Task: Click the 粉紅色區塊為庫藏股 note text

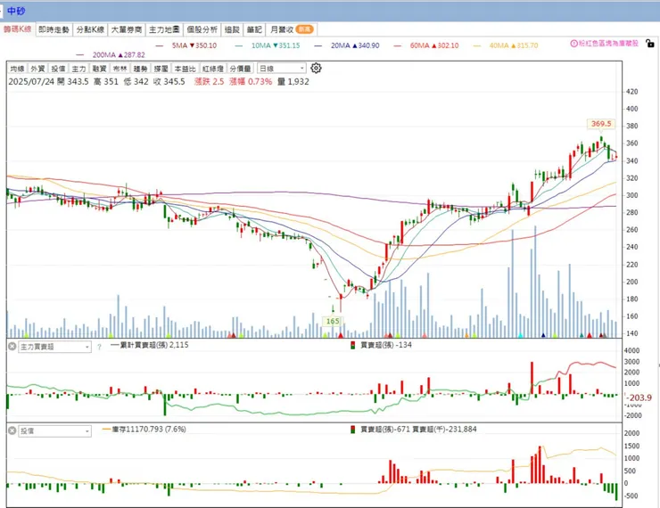Action: [608, 44]
